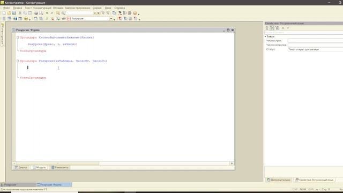
Task: Activate Рекурсия* window in window bar
Action: 18,185
